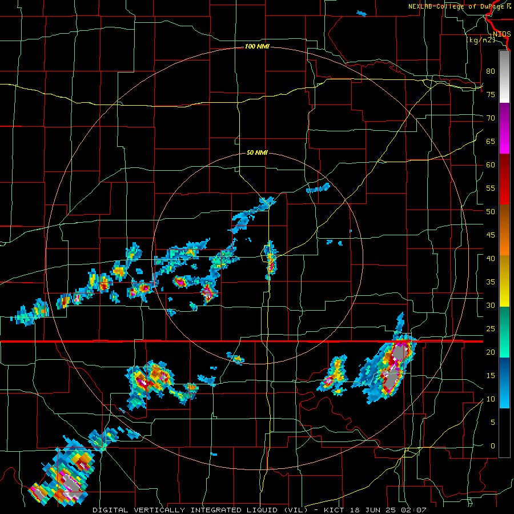Image resolution: width=514 pixels, height=514 pixels.
Task: Click the 50 NMI range ring label
Action: coord(257,152)
